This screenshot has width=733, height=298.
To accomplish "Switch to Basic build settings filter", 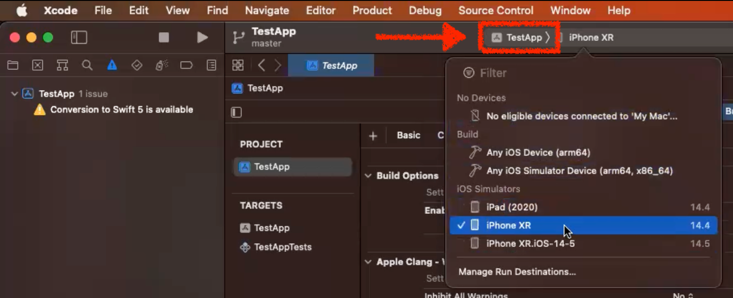I will [x=408, y=135].
